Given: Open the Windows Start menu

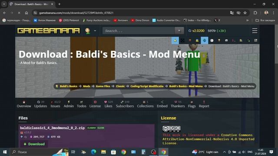Looking at the screenshot, I should point(5,152).
